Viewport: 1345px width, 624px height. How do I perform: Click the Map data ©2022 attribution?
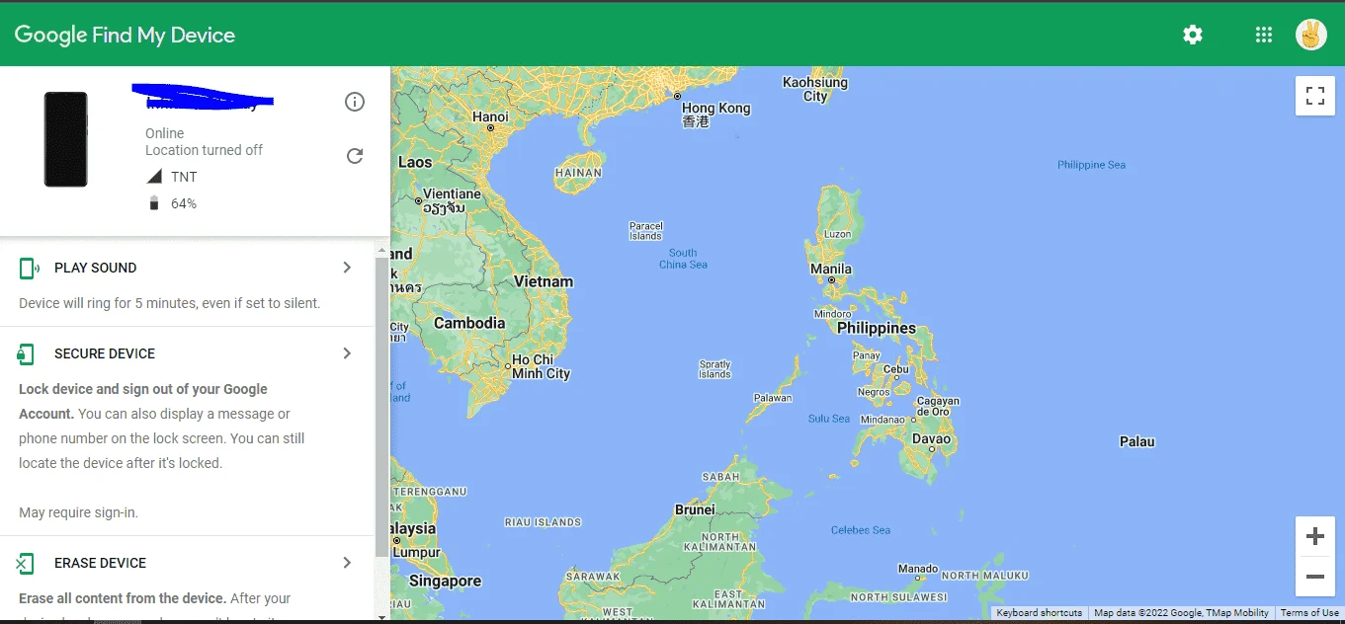pyautogui.click(x=1181, y=613)
